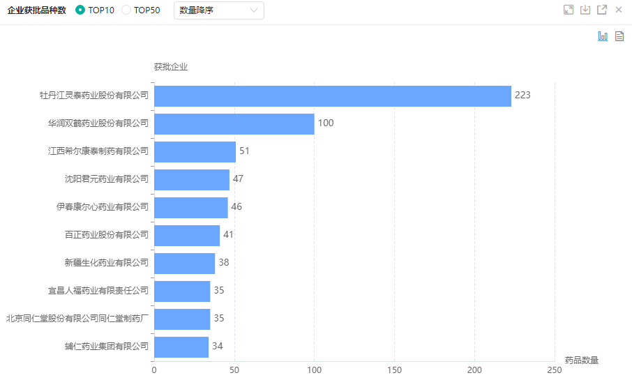Click the x-axis tick label 50
Image resolution: width=632 pixels, height=380 pixels.
(x=234, y=370)
